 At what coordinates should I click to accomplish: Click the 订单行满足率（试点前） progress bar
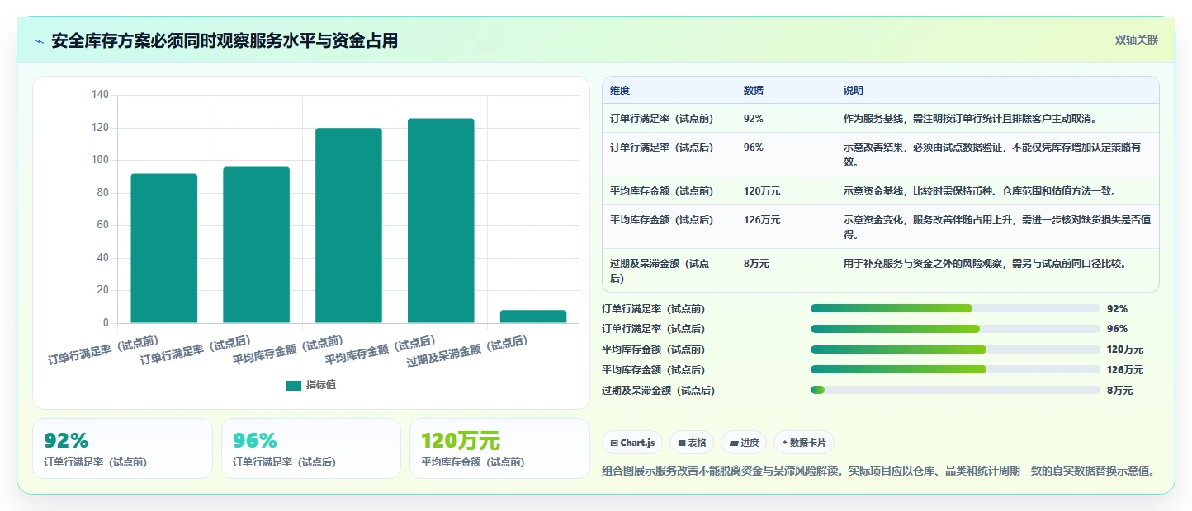[955, 308]
